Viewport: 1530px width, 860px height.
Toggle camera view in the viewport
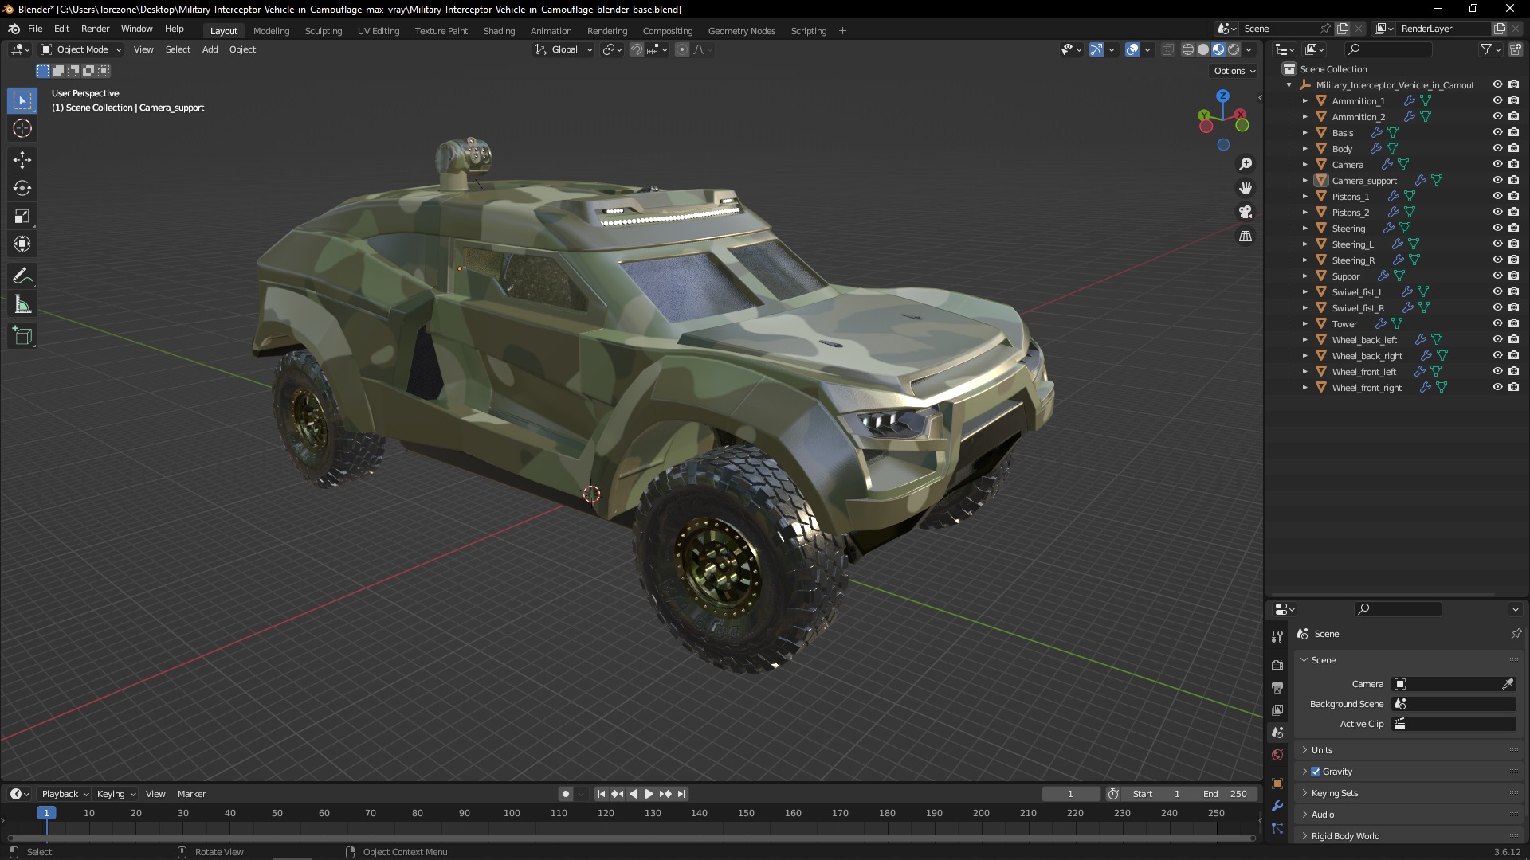tap(1245, 213)
